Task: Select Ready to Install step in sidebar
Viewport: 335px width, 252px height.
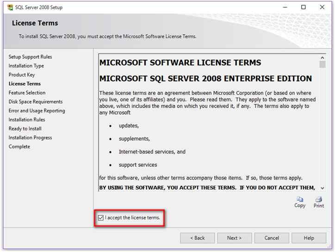Action: [x=25, y=129]
